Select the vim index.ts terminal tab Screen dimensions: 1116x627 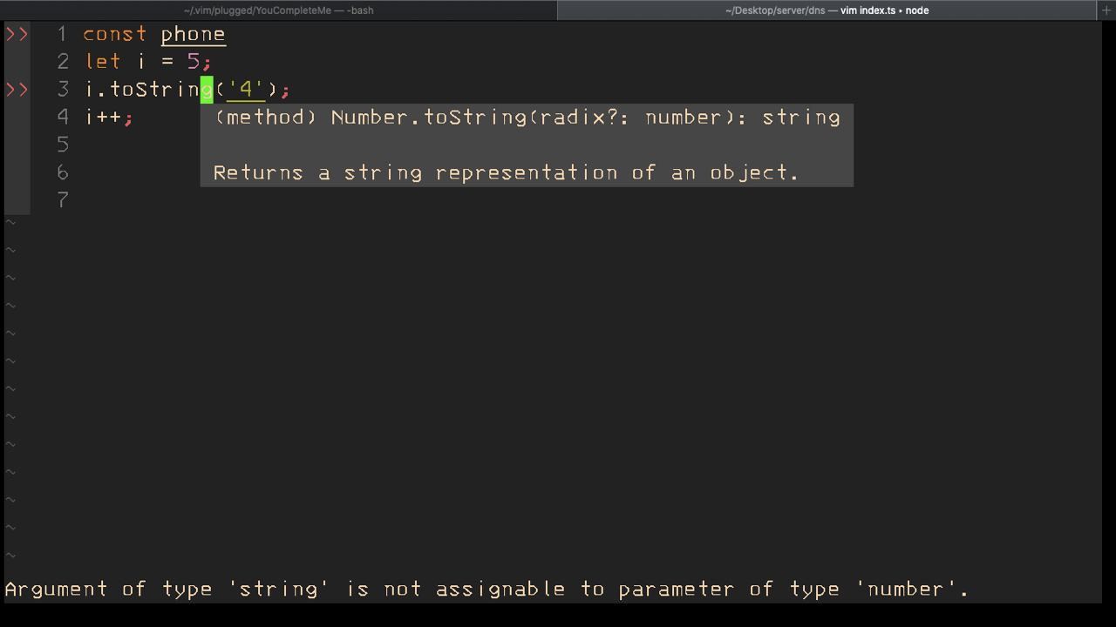pos(827,10)
